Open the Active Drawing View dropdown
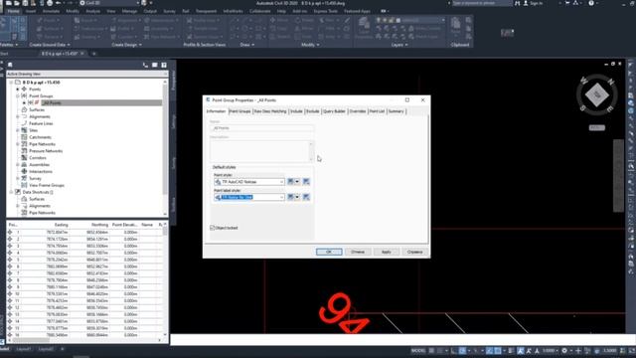 click(87, 74)
